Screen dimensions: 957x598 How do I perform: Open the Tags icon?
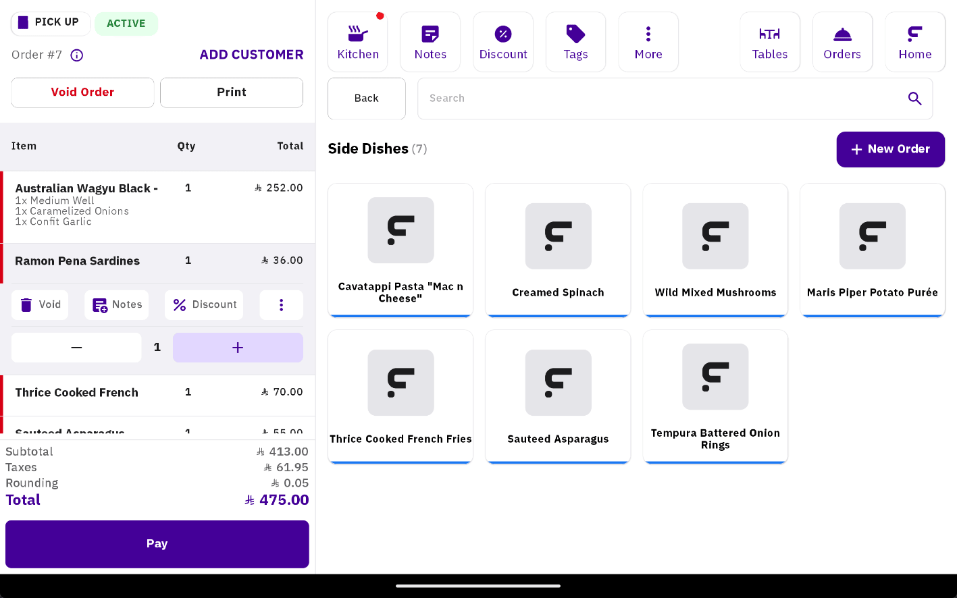pyautogui.click(x=575, y=42)
